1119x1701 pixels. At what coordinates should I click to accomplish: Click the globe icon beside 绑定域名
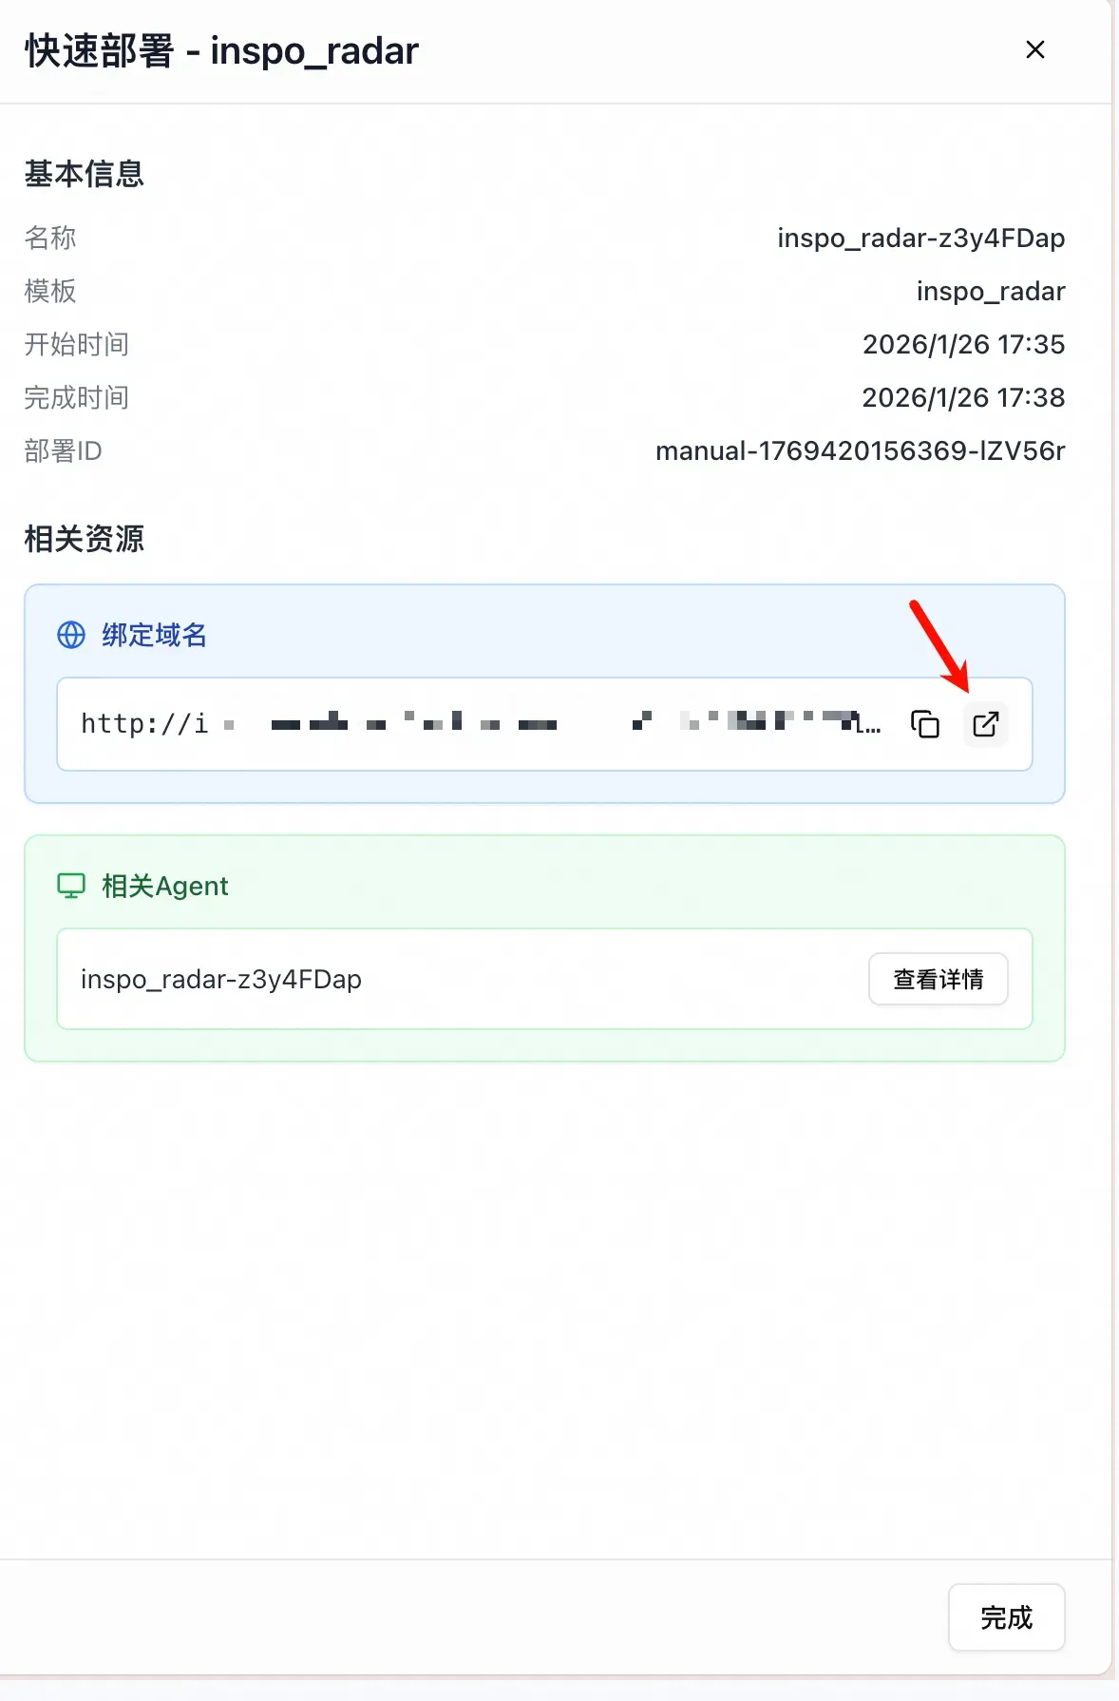tap(71, 635)
